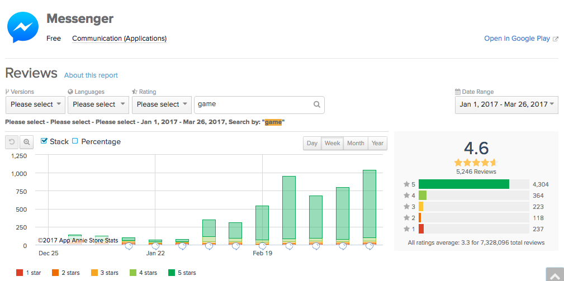This screenshot has height=281, width=564.
Task: Click the 4,304 five-star count
Action: pyautogui.click(x=541, y=184)
